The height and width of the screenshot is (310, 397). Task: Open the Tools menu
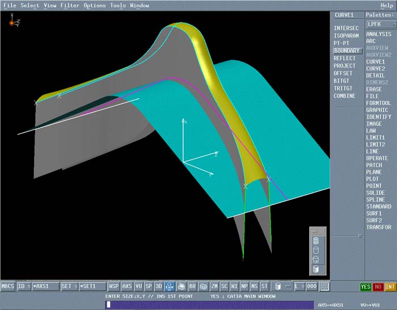tap(118, 5)
